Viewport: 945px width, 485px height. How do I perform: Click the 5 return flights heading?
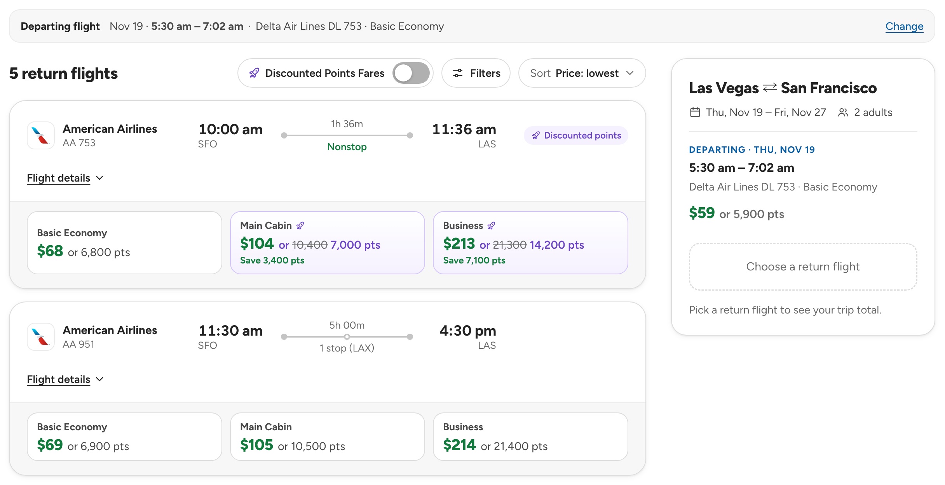[63, 73]
